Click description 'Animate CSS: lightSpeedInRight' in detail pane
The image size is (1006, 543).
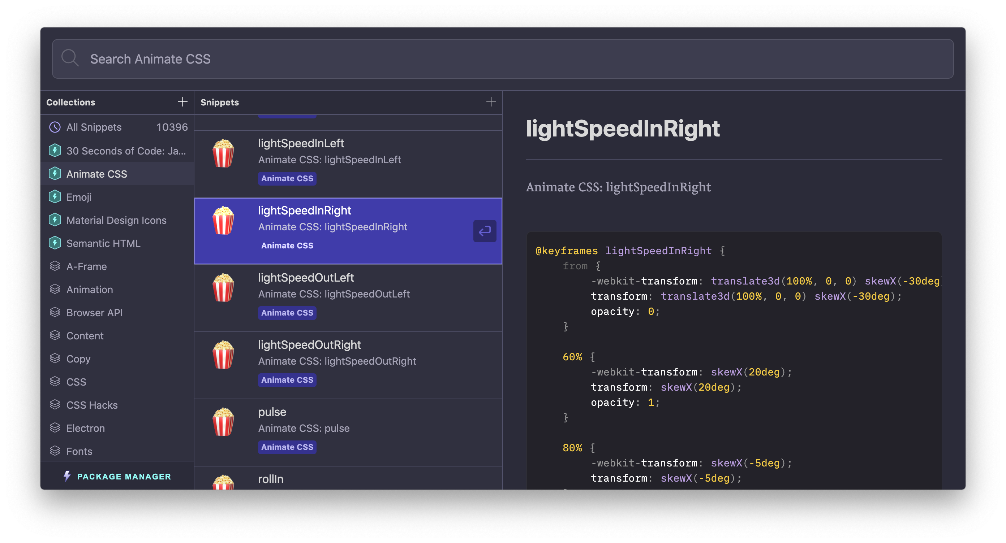point(618,187)
